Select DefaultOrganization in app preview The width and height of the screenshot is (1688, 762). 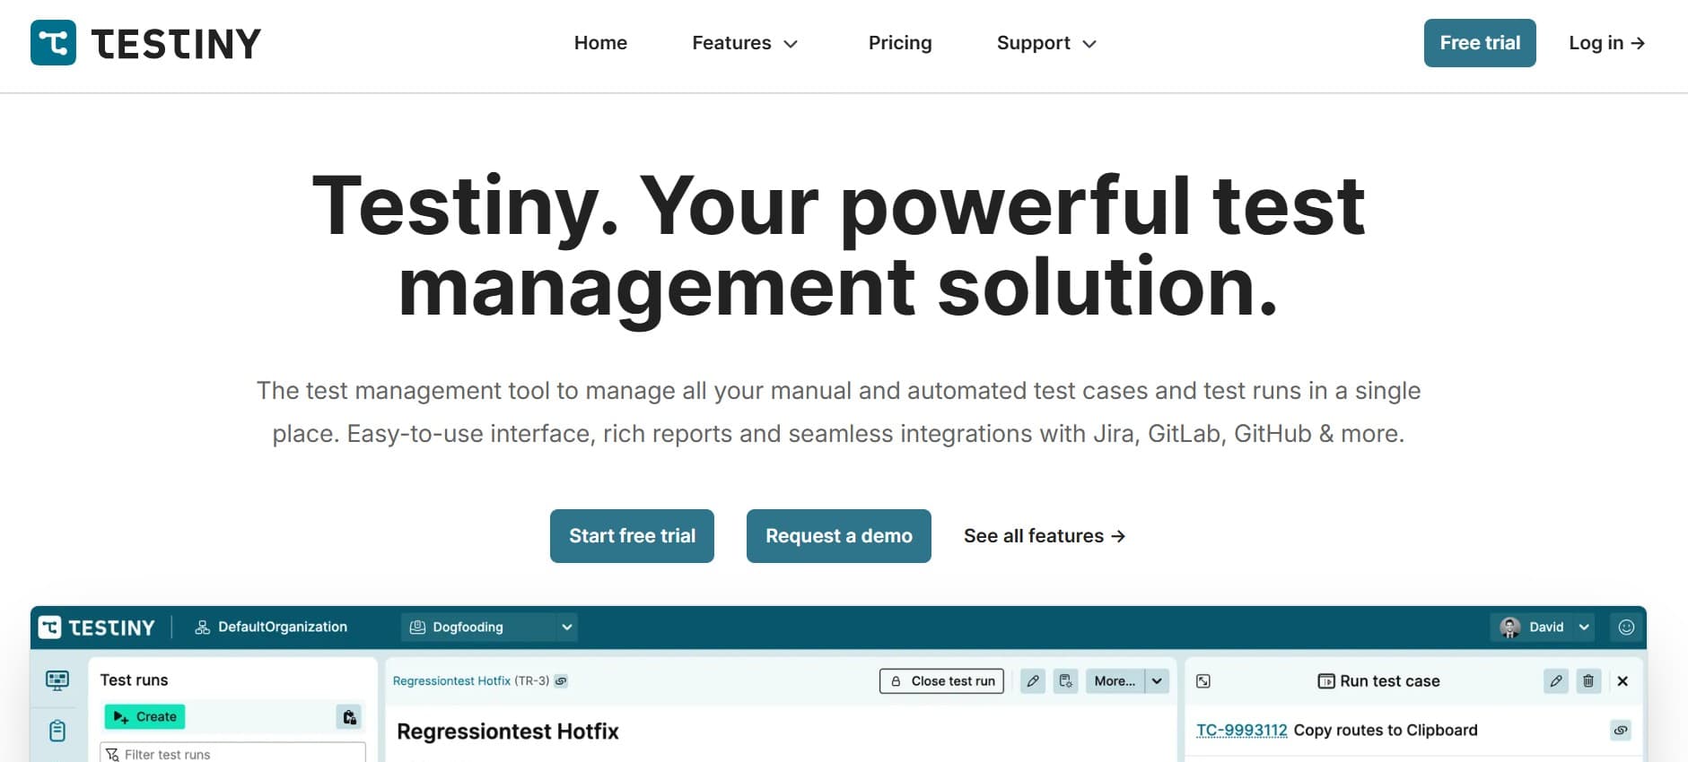[271, 627]
